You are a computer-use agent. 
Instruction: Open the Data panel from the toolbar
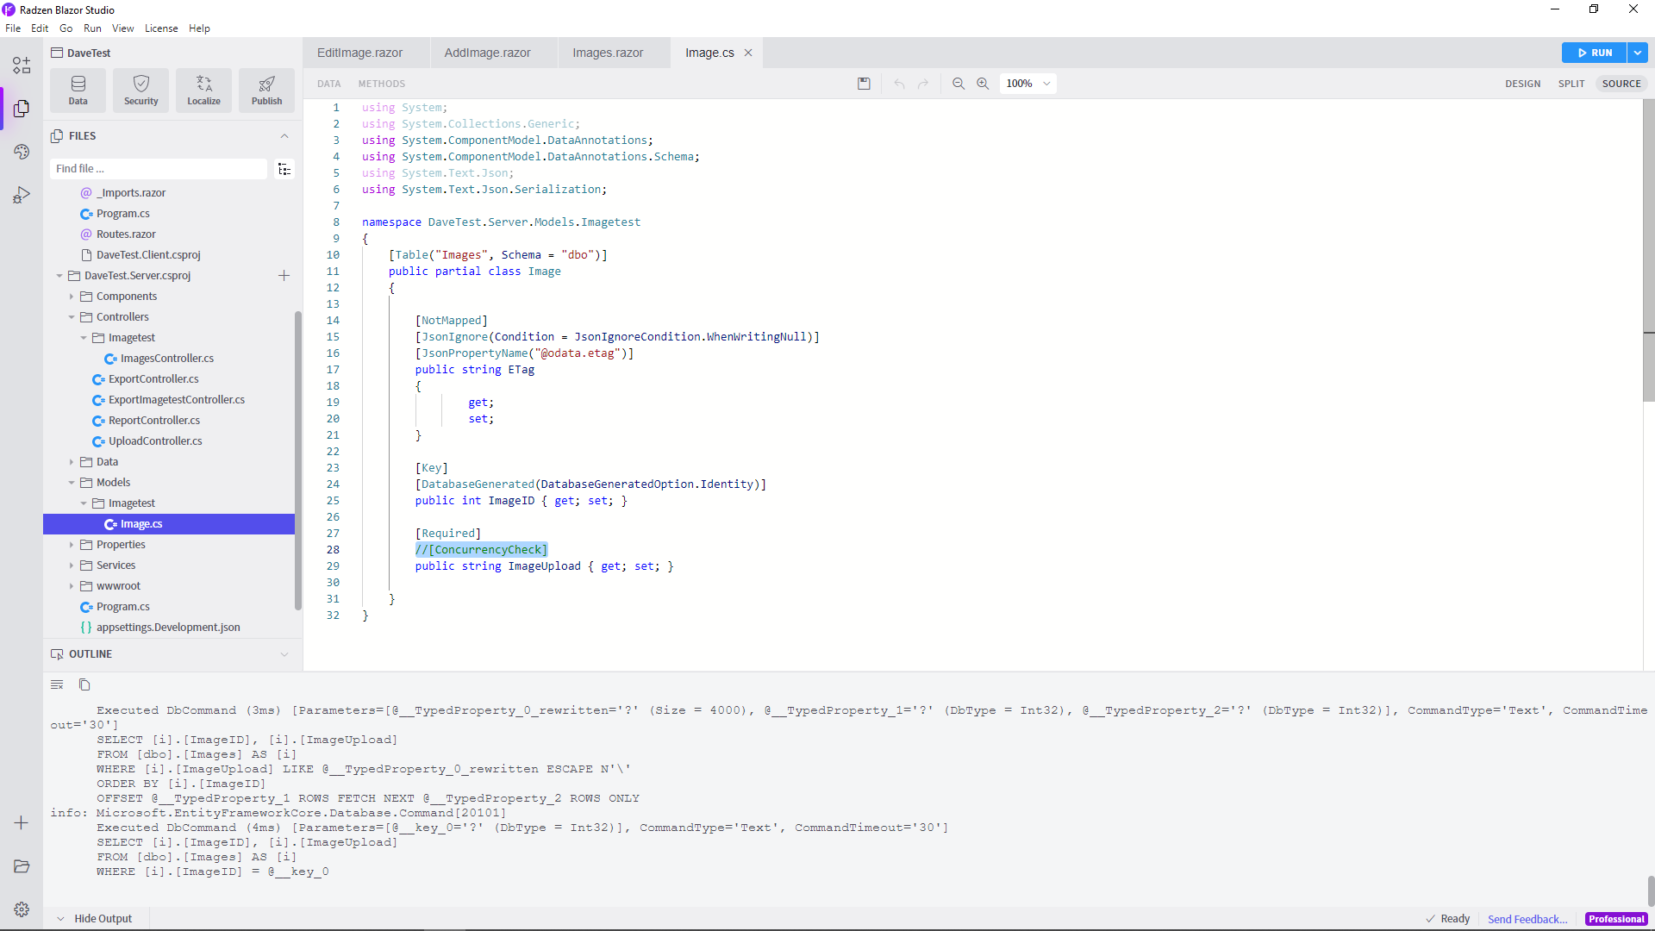coord(78,90)
